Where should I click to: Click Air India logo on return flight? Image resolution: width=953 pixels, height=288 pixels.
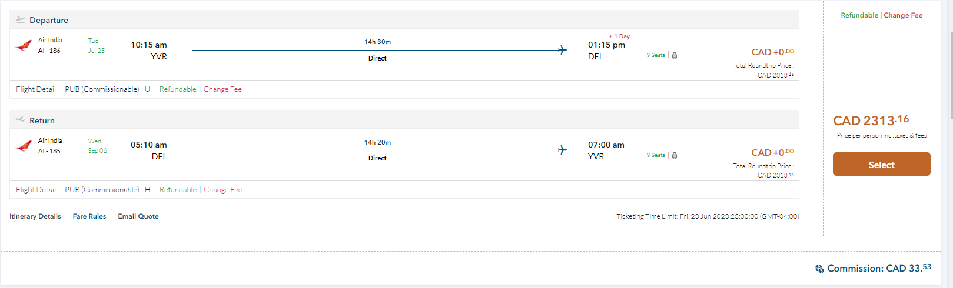point(24,146)
